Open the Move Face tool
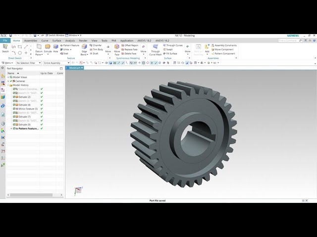 click(x=117, y=50)
